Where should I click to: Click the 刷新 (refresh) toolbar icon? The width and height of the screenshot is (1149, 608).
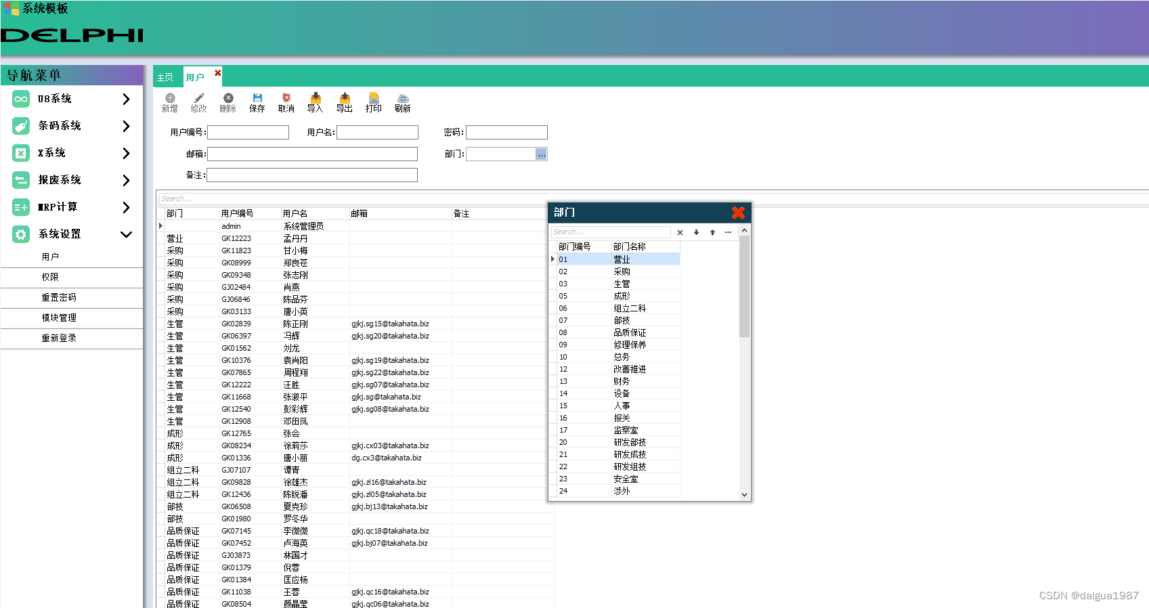[x=403, y=98]
